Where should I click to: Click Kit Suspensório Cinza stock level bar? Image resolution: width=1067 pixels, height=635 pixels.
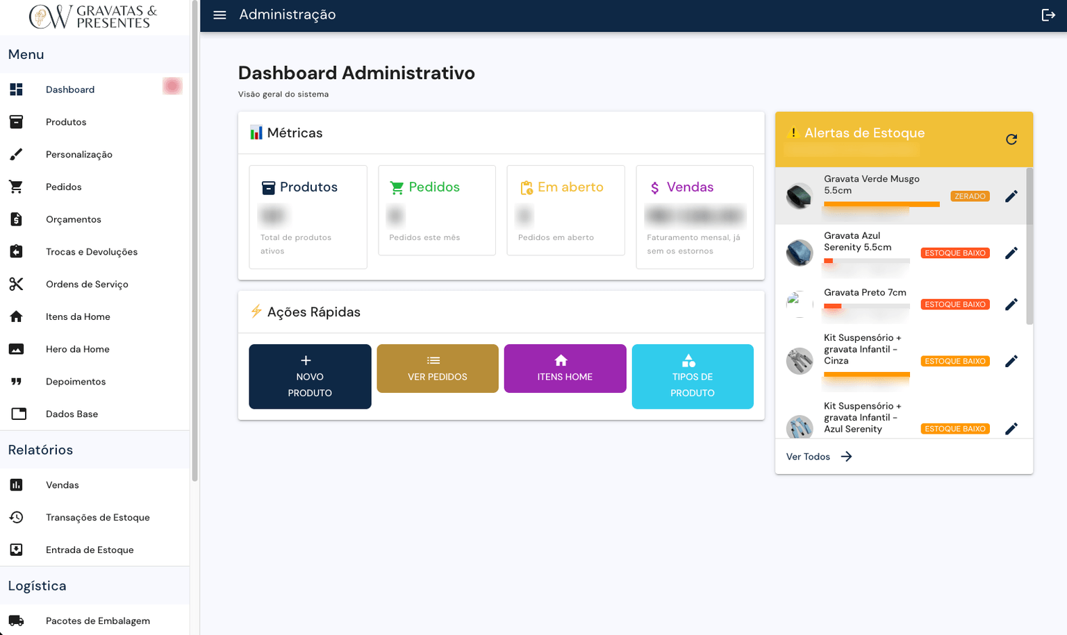tap(867, 375)
